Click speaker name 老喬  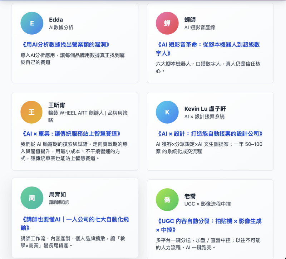(x=190, y=196)
